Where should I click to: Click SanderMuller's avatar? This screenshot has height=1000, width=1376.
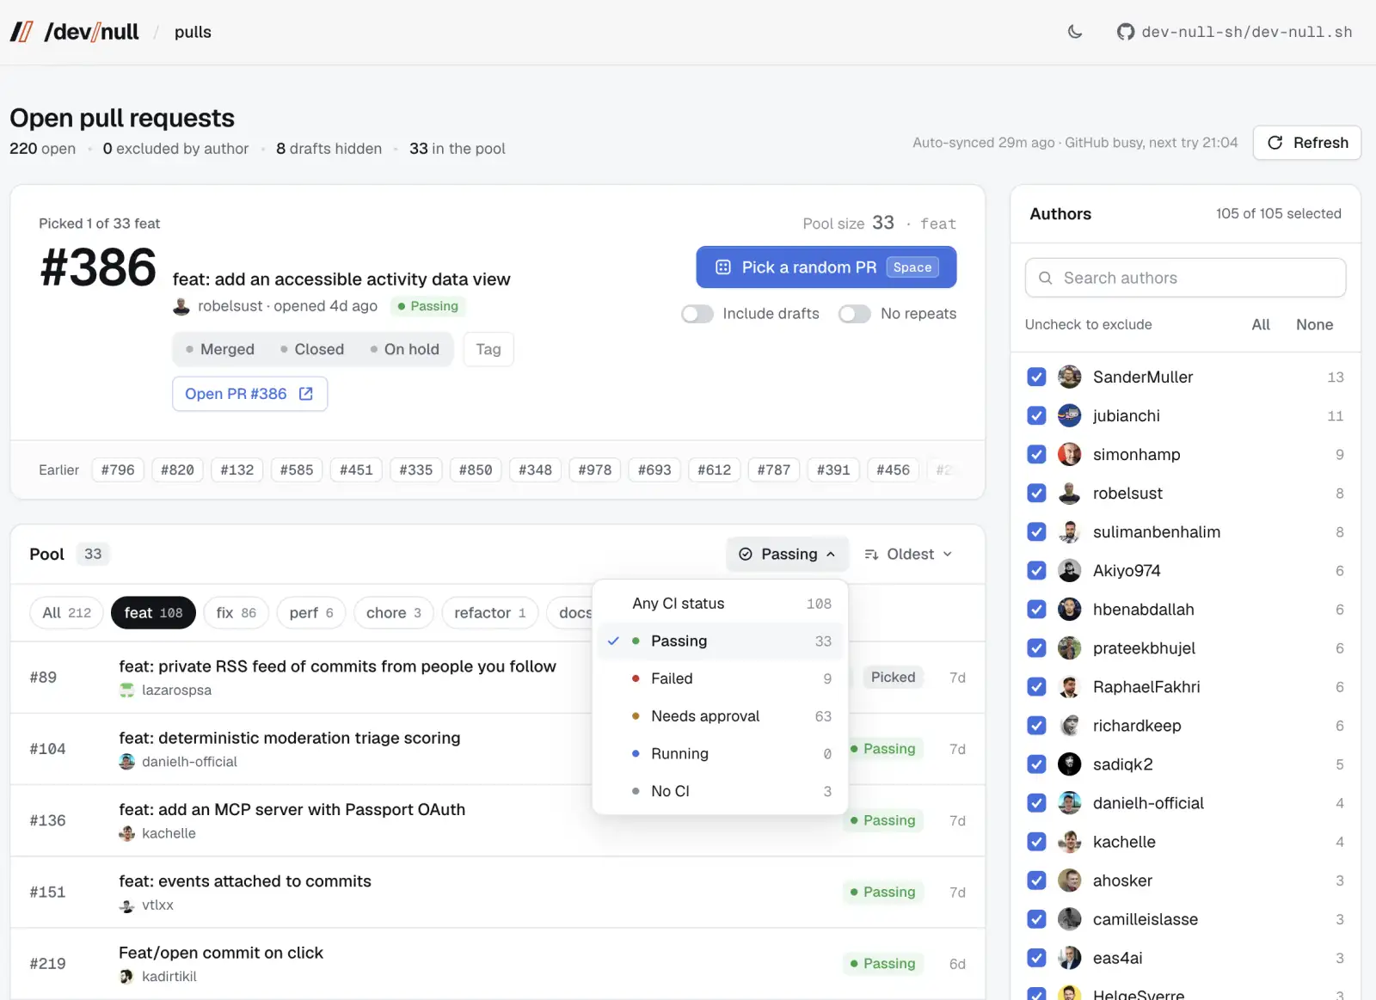coord(1070,377)
